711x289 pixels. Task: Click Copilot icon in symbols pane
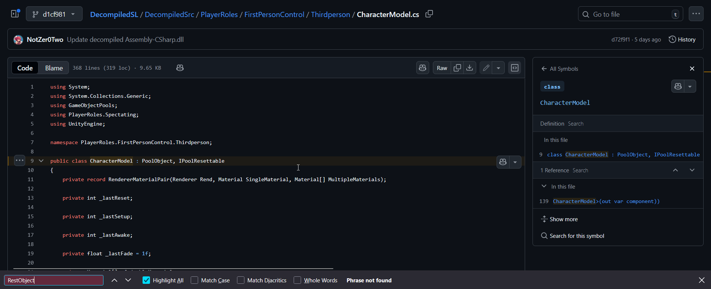(x=678, y=86)
